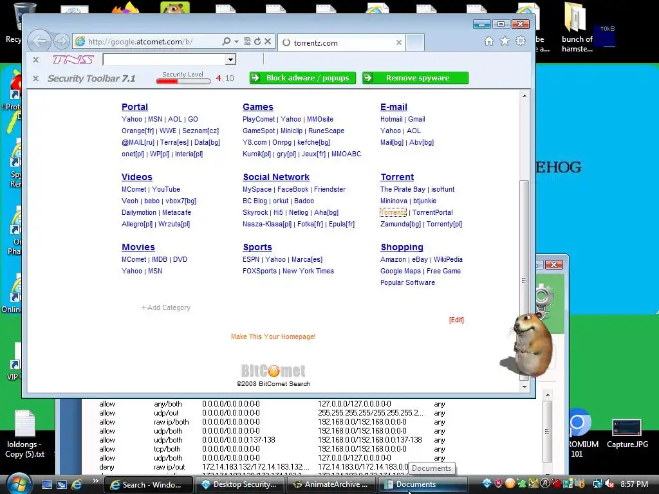
Task: Close the Security Toolbar 7.1
Action: click(x=36, y=78)
